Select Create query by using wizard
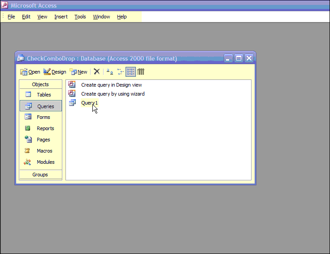 [x=113, y=94]
